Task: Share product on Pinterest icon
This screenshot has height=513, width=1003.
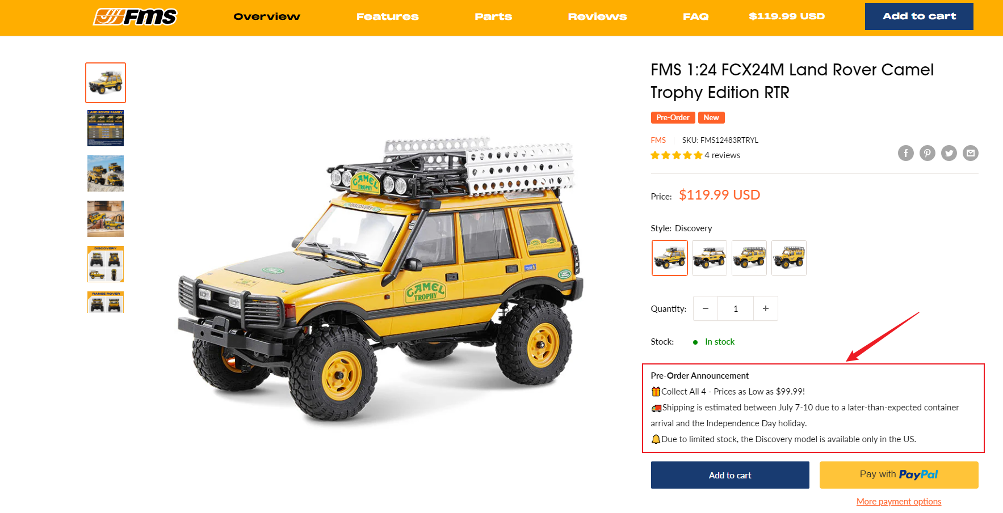Action: click(927, 153)
